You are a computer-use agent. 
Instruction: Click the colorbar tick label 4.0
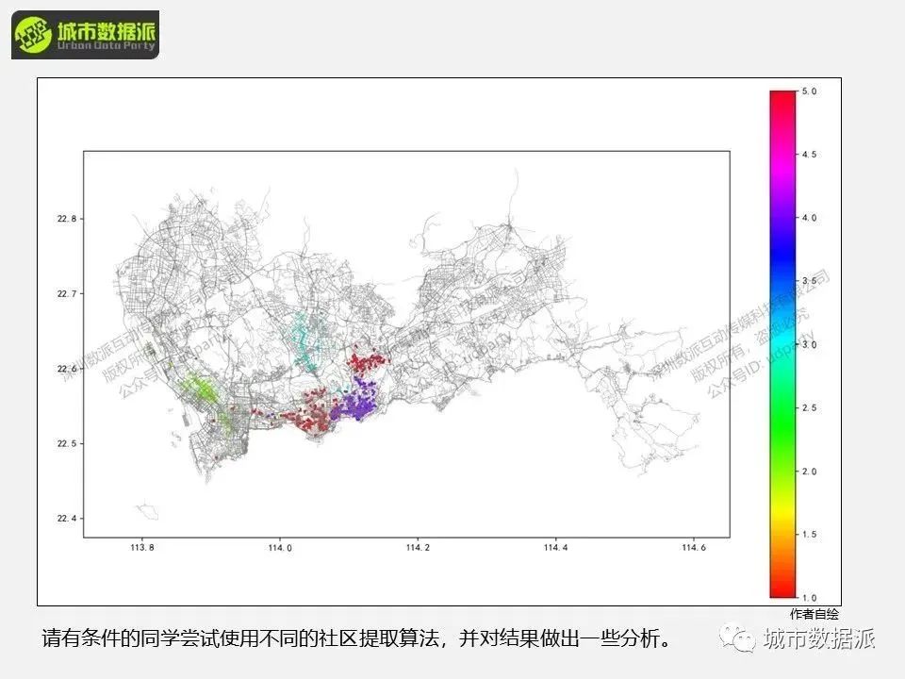809,218
